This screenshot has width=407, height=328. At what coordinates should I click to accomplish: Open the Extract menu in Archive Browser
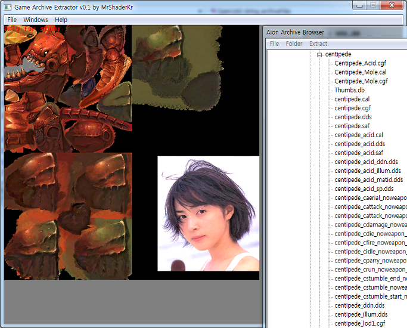point(318,44)
